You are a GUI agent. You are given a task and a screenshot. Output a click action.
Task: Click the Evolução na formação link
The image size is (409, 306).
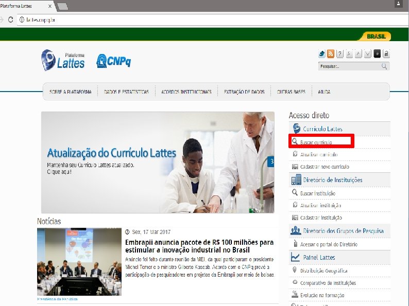tap(322, 295)
